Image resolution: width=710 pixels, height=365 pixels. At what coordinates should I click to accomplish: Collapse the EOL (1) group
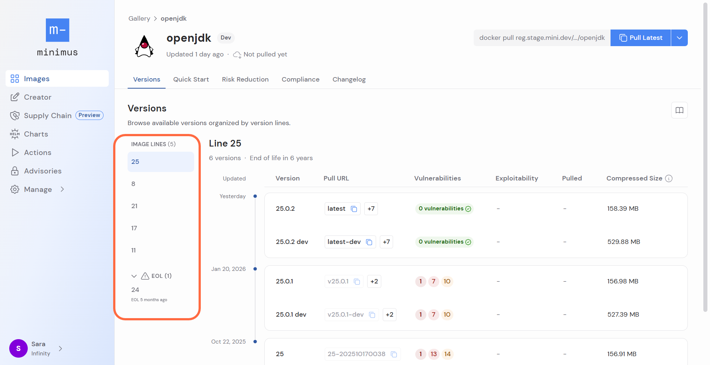(134, 276)
